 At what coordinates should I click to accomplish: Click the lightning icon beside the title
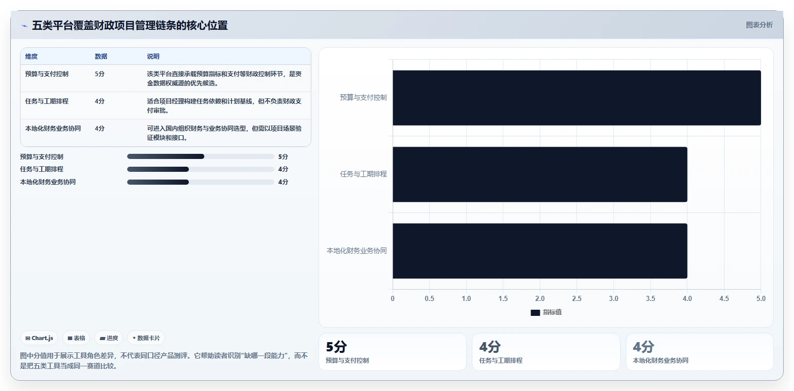(24, 26)
